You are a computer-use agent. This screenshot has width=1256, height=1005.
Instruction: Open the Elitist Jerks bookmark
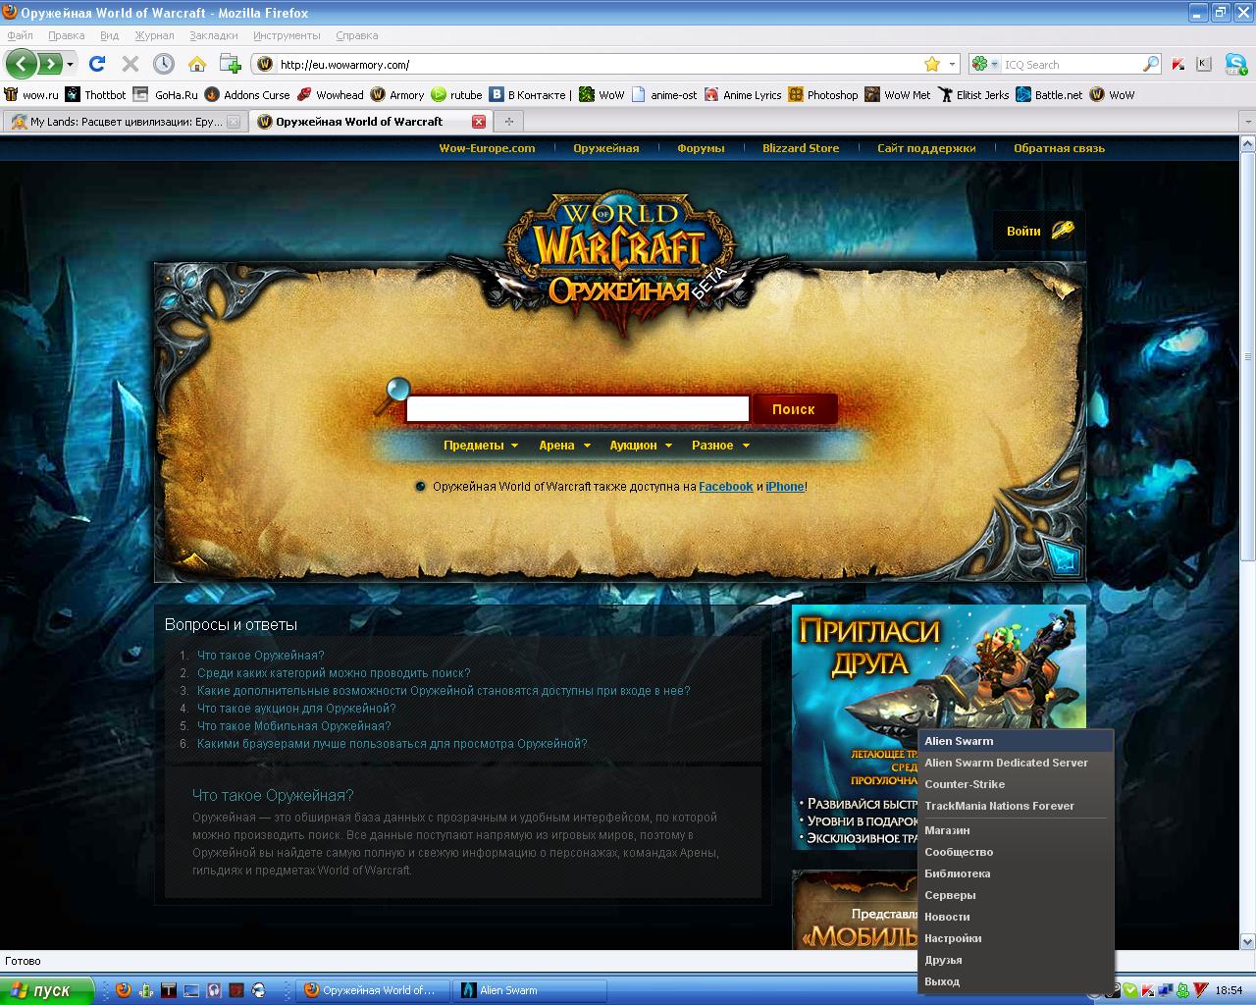[973, 95]
